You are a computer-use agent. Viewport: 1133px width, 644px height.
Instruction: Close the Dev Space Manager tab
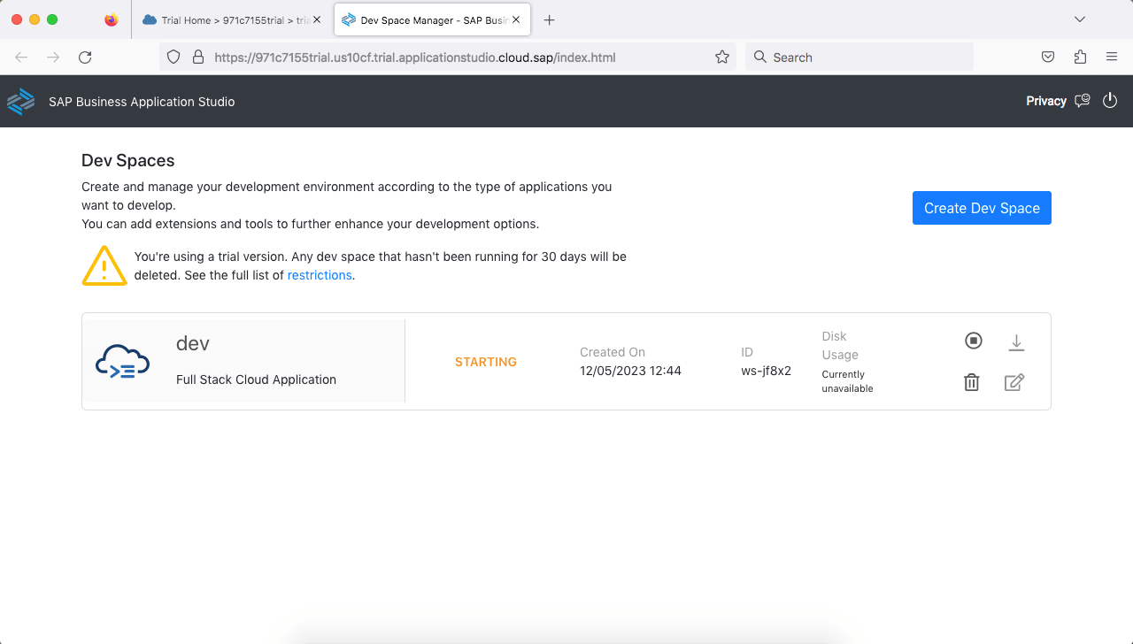[x=516, y=19]
